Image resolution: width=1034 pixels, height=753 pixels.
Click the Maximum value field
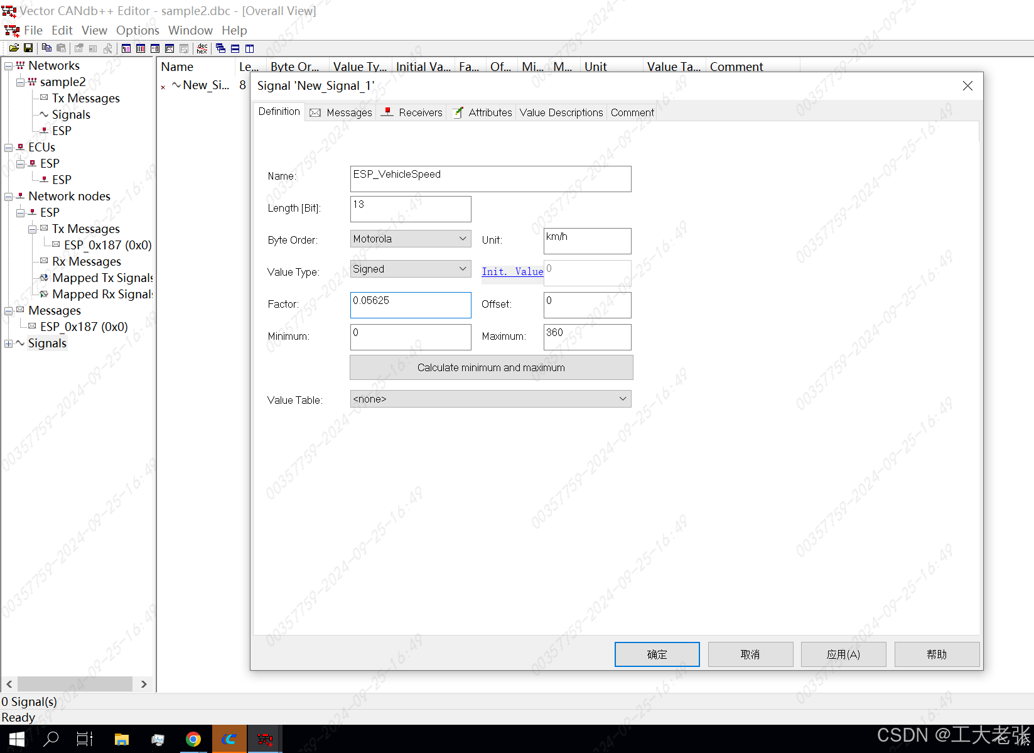point(587,337)
